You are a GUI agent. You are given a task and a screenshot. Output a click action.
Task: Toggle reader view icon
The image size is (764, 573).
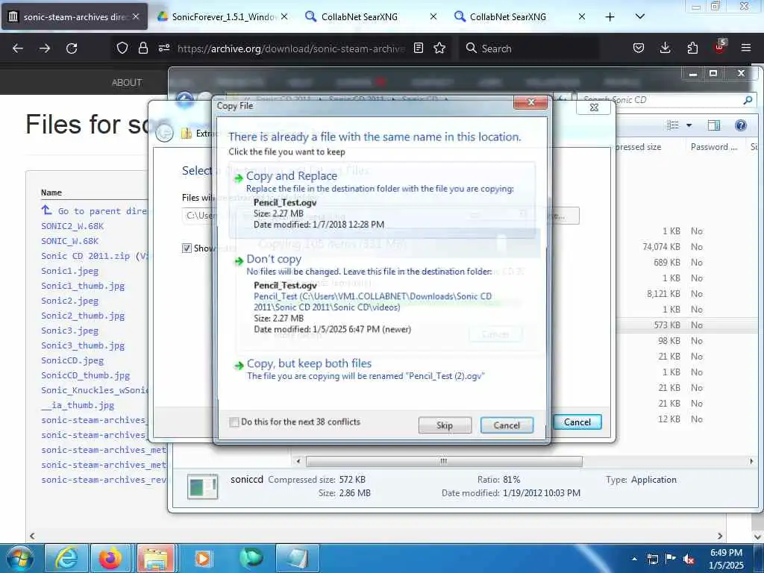(x=418, y=48)
